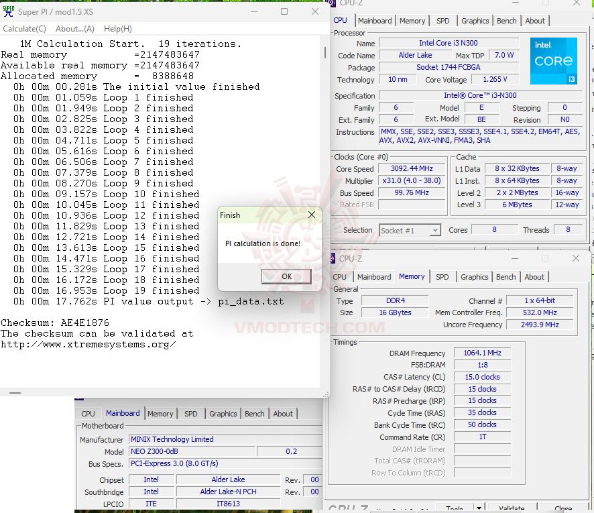The height and width of the screenshot is (513, 594).
Task: Minimize the CPU-Z Memory window
Action: [x=514, y=258]
